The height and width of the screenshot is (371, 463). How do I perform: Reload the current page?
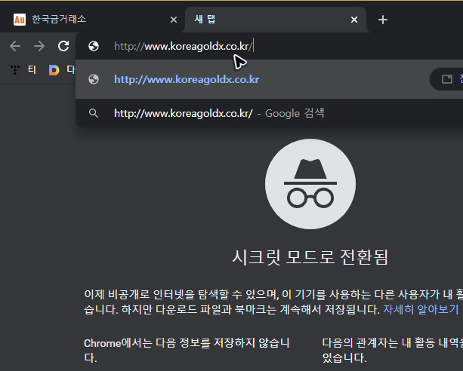(x=63, y=46)
